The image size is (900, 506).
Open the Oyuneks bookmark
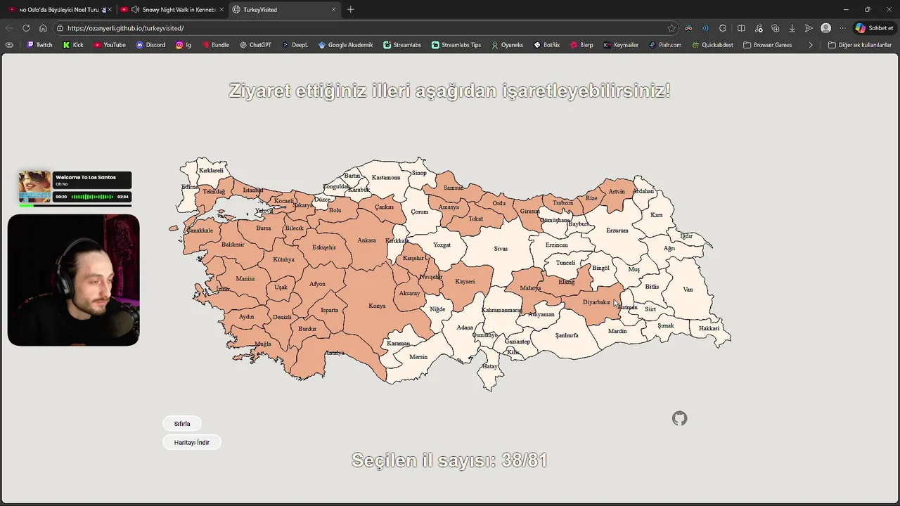[x=507, y=45]
